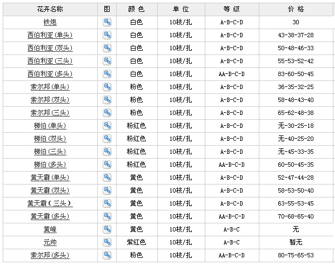Follow the 索尔邦(三头) link
335x266 pixels.
50,113
